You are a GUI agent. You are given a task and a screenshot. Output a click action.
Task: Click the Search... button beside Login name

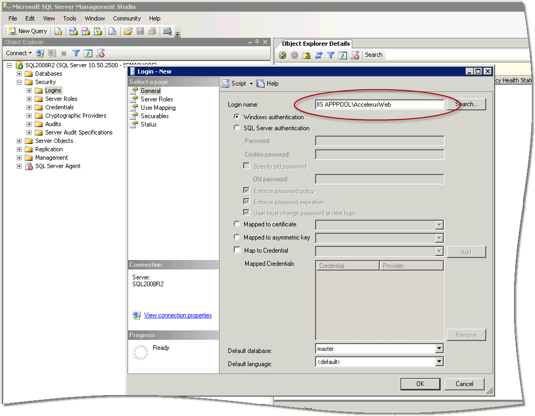[x=466, y=104]
